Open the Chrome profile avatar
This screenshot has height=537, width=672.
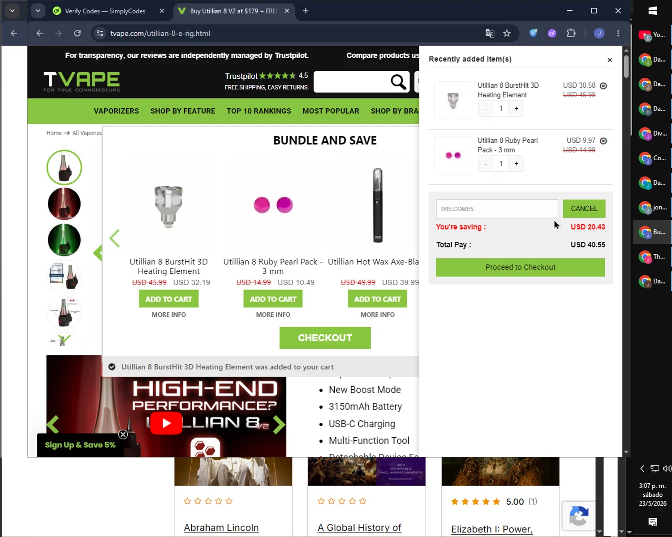coord(599,33)
